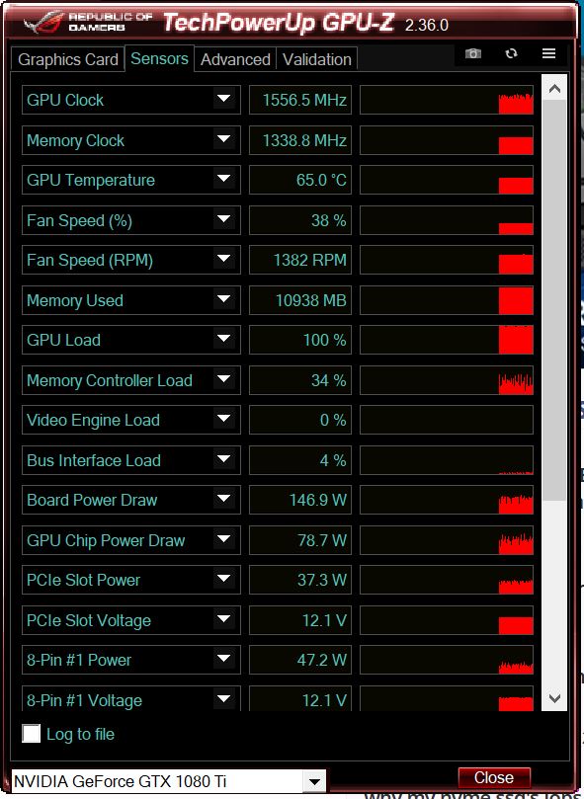Click the 38 % fan speed value
Screen dimensions: 584x799
click(300, 220)
